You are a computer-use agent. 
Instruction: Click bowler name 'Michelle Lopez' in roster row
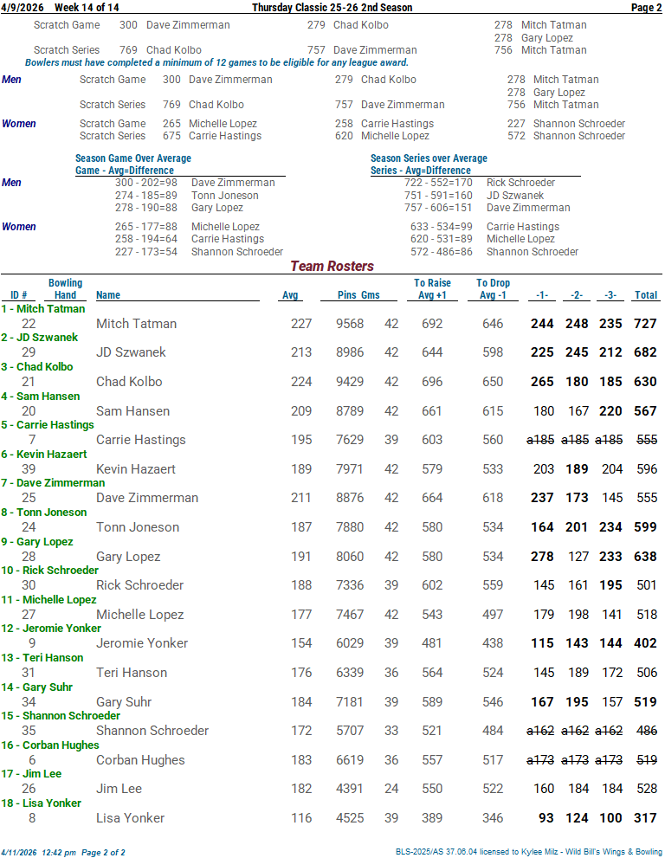tap(139, 615)
